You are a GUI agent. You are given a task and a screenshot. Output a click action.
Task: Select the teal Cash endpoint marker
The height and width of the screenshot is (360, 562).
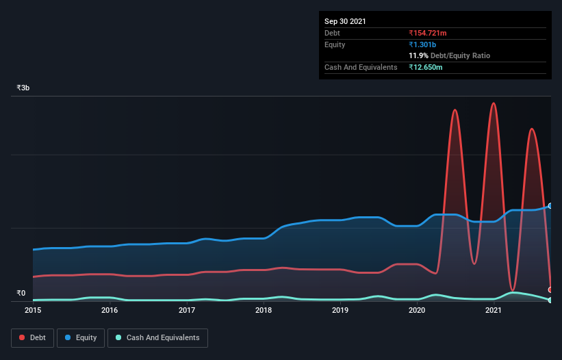coord(550,300)
